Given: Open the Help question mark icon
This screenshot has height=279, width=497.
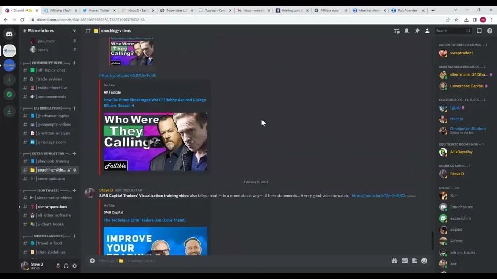Looking at the screenshot, I should pyautogui.click(x=490, y=30).
